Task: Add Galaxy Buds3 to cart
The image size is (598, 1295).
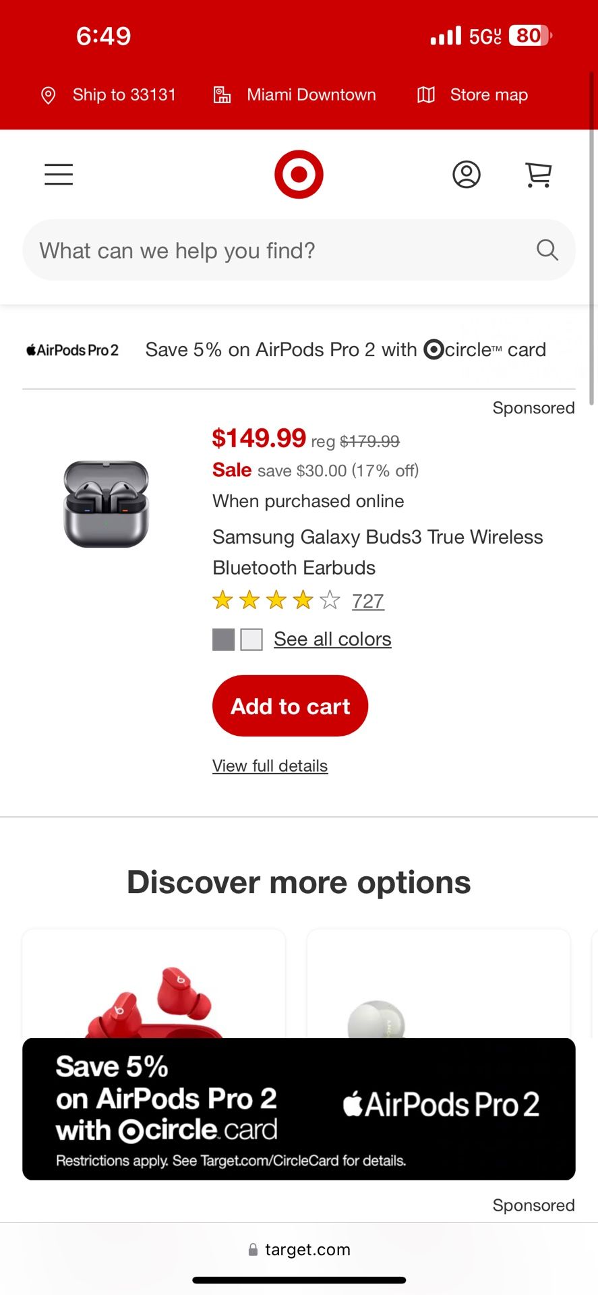Action: click(x=290, y=706)
